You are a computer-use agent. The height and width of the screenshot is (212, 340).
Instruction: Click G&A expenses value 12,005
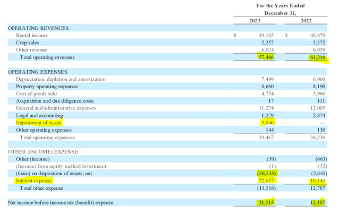[x=318, y=108]
